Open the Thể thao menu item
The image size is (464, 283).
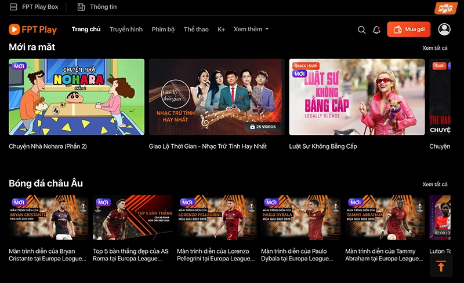pyautogui.click(x=196, y=30)
